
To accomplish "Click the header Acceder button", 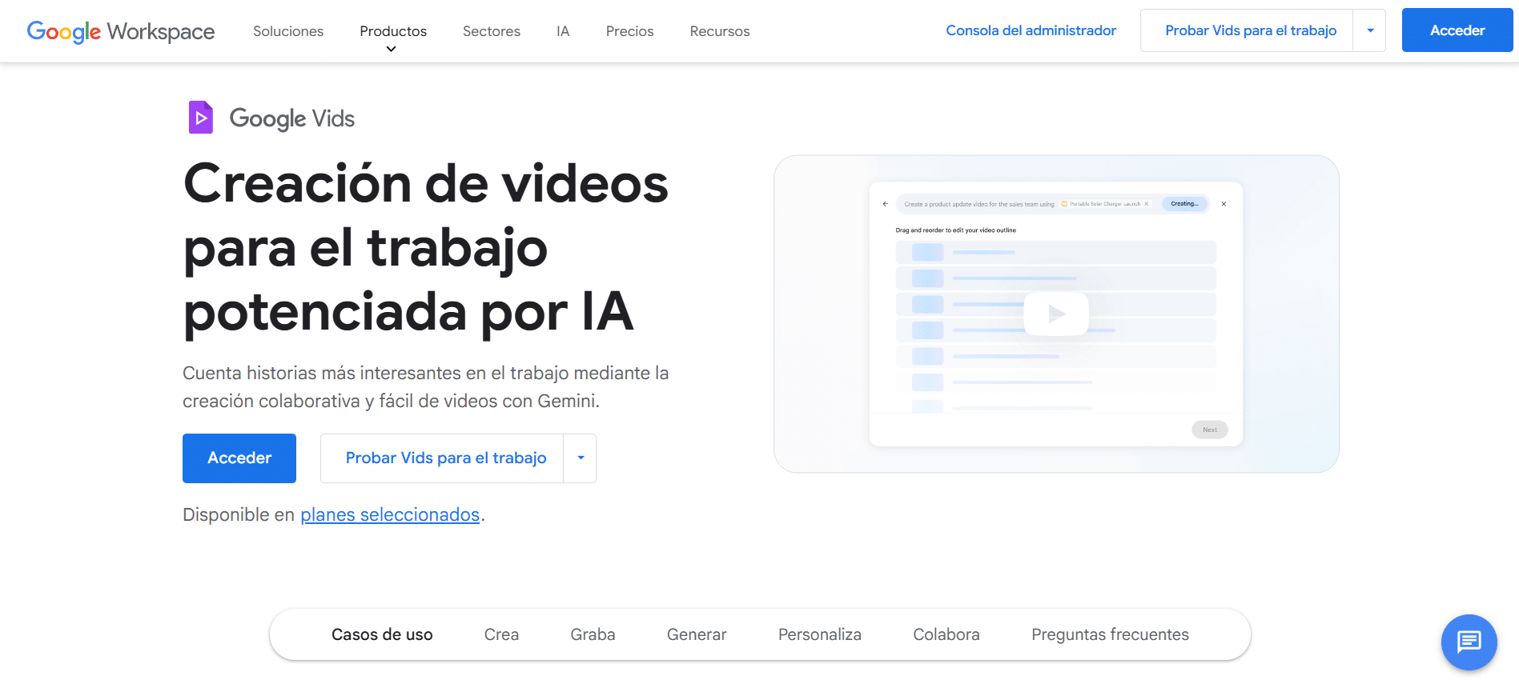I will (x=1457, y=30).
